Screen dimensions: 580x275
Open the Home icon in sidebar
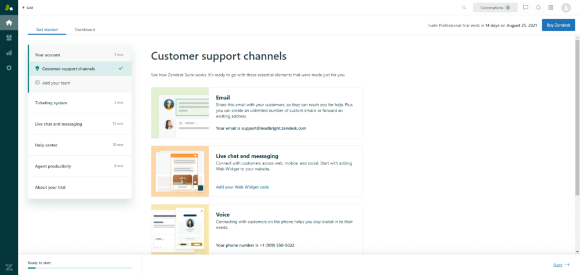9,23
